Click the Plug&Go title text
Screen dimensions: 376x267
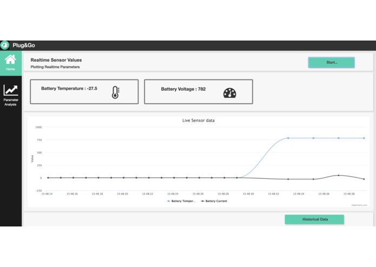coord(24,45)
